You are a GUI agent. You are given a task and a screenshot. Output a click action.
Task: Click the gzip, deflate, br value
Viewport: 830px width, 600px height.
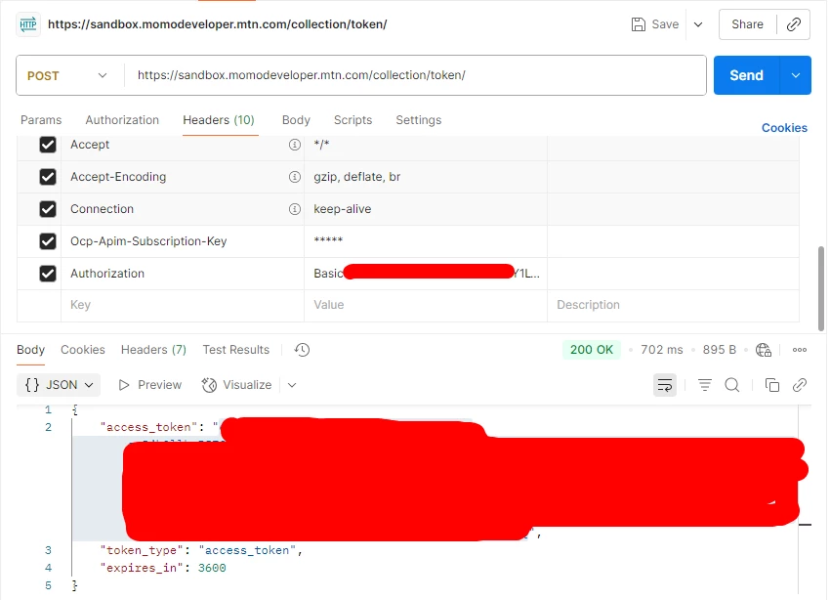click(356, 177)
